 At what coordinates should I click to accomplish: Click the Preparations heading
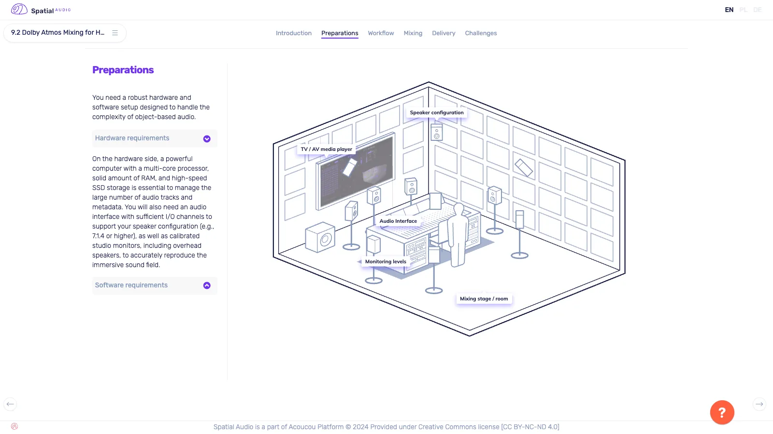click(123, 70)
